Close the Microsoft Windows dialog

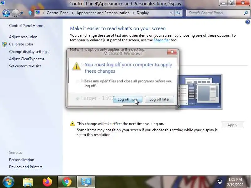click(x=172, y=52)
